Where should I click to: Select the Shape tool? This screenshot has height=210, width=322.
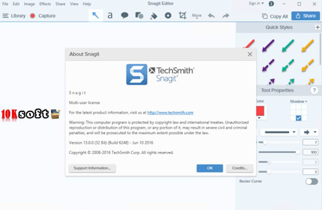[x=139, y=16]
